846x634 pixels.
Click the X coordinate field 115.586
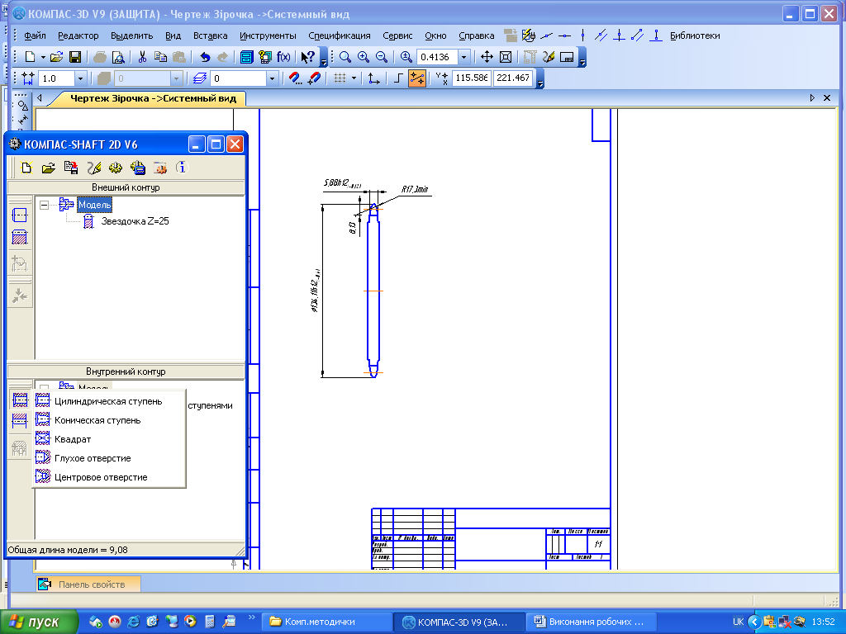471,78
